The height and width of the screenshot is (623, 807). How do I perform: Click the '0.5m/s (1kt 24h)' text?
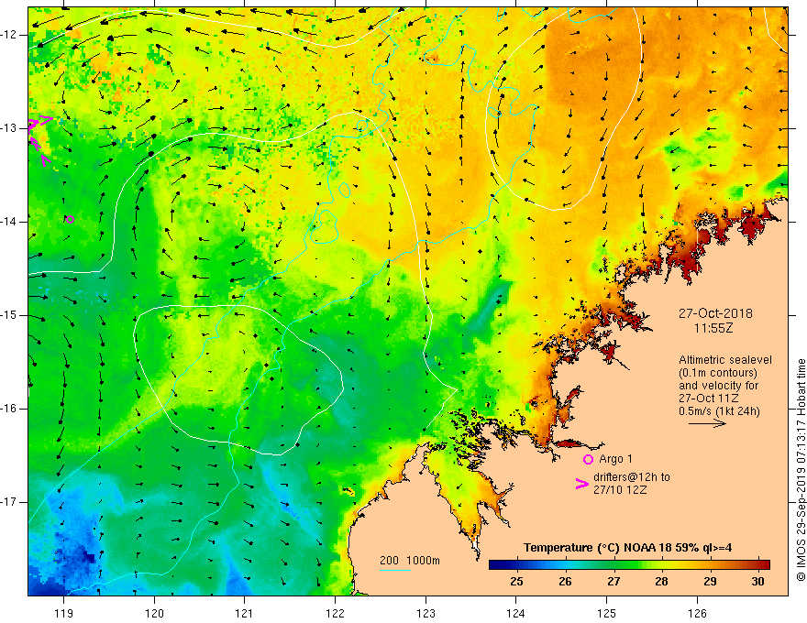[719, 411]
